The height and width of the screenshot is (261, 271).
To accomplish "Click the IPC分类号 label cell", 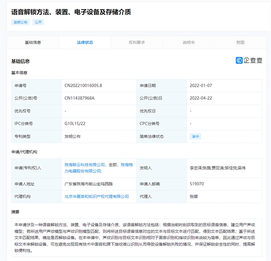I will 37,124.
